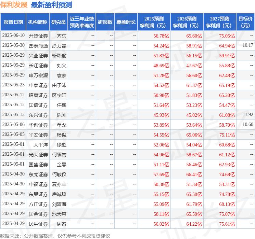The height and width of the screenshot is (239, 255).
Task: Select the 2025-05-05 date cell
Action: [x=13, y=134]
